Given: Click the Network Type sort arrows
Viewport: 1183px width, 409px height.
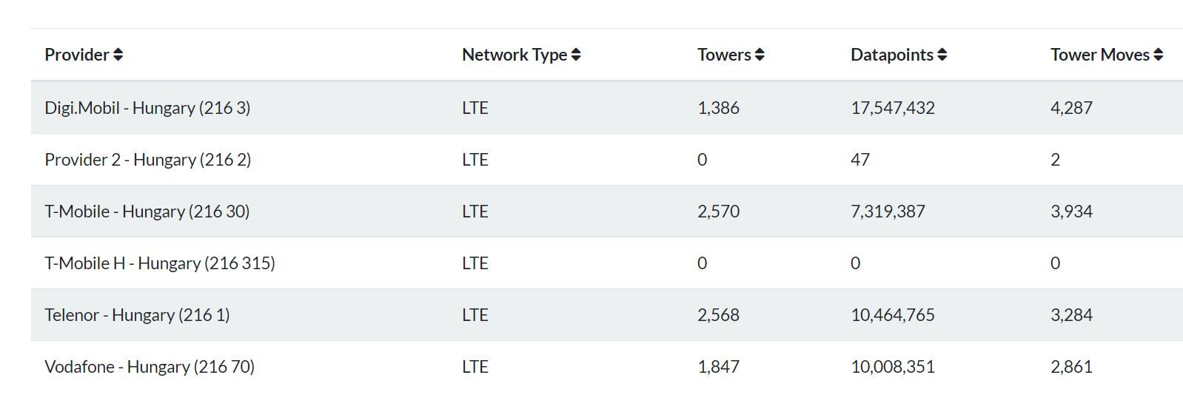Looking at the screenshot, I should (x=576, y=55).
